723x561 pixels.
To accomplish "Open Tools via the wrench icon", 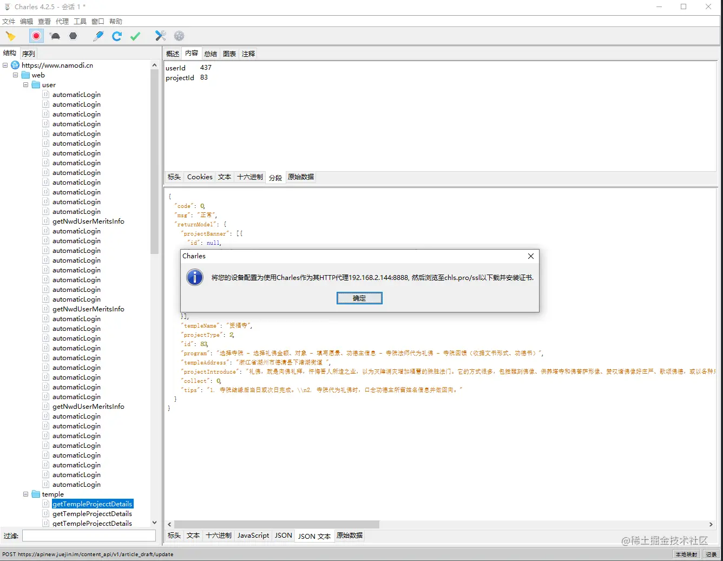I will click(161, 36).
